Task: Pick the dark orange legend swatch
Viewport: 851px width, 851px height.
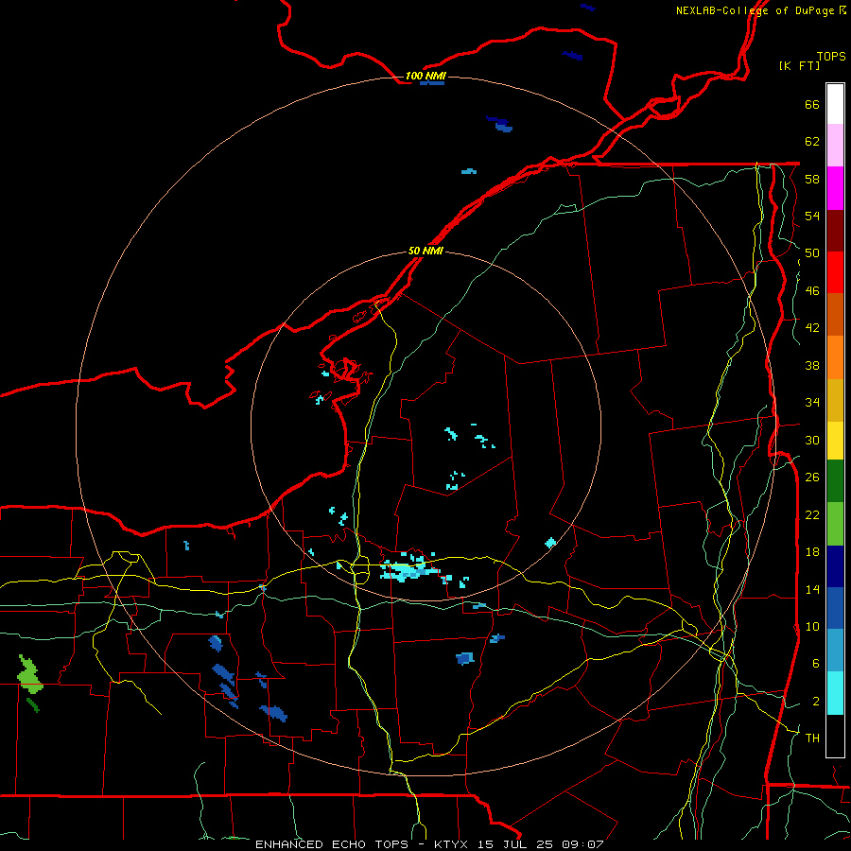Action: pyautogui.click(x=835, y=315)
